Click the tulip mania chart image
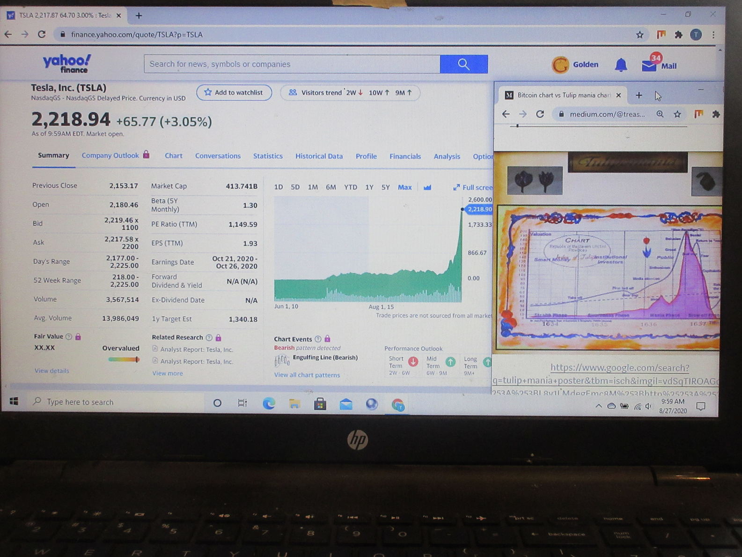This screenshot has height=557, width=742. (x=609, y=278)
